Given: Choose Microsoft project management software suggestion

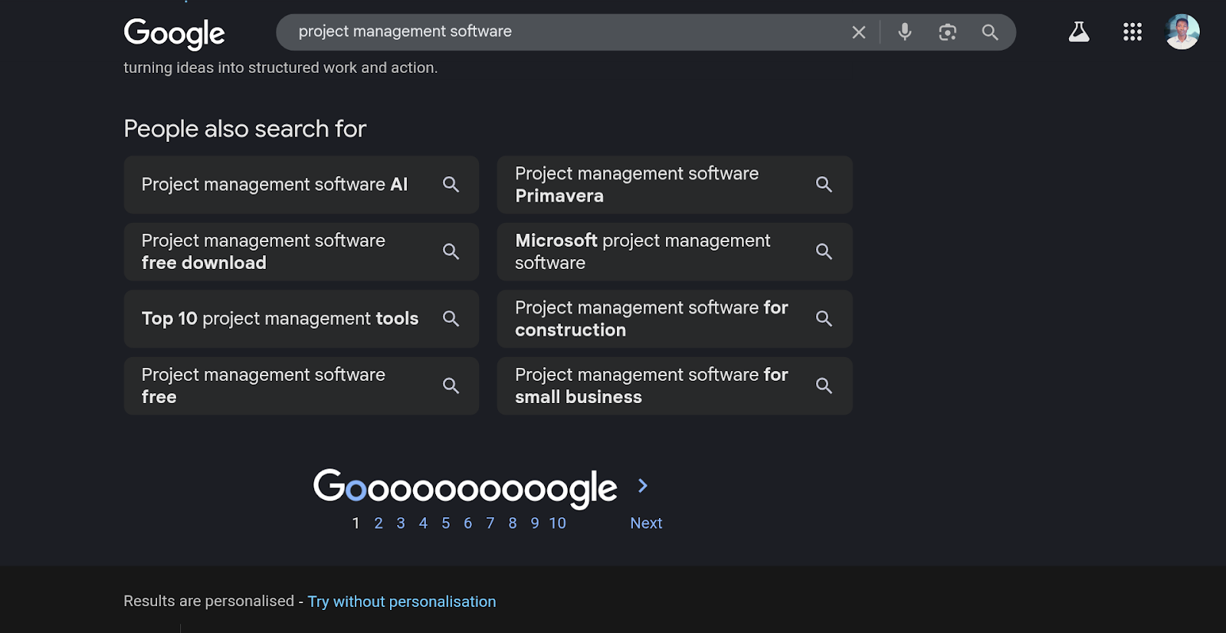Looking at the screenshot, I should pos(674,251).
